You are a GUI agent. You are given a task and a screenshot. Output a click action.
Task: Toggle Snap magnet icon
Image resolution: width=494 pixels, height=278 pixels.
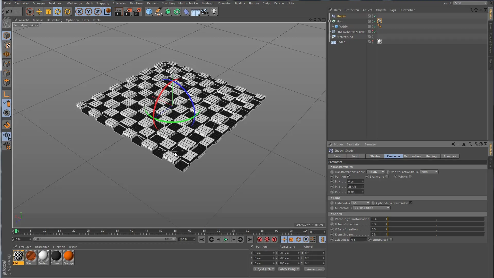point(7,125)
